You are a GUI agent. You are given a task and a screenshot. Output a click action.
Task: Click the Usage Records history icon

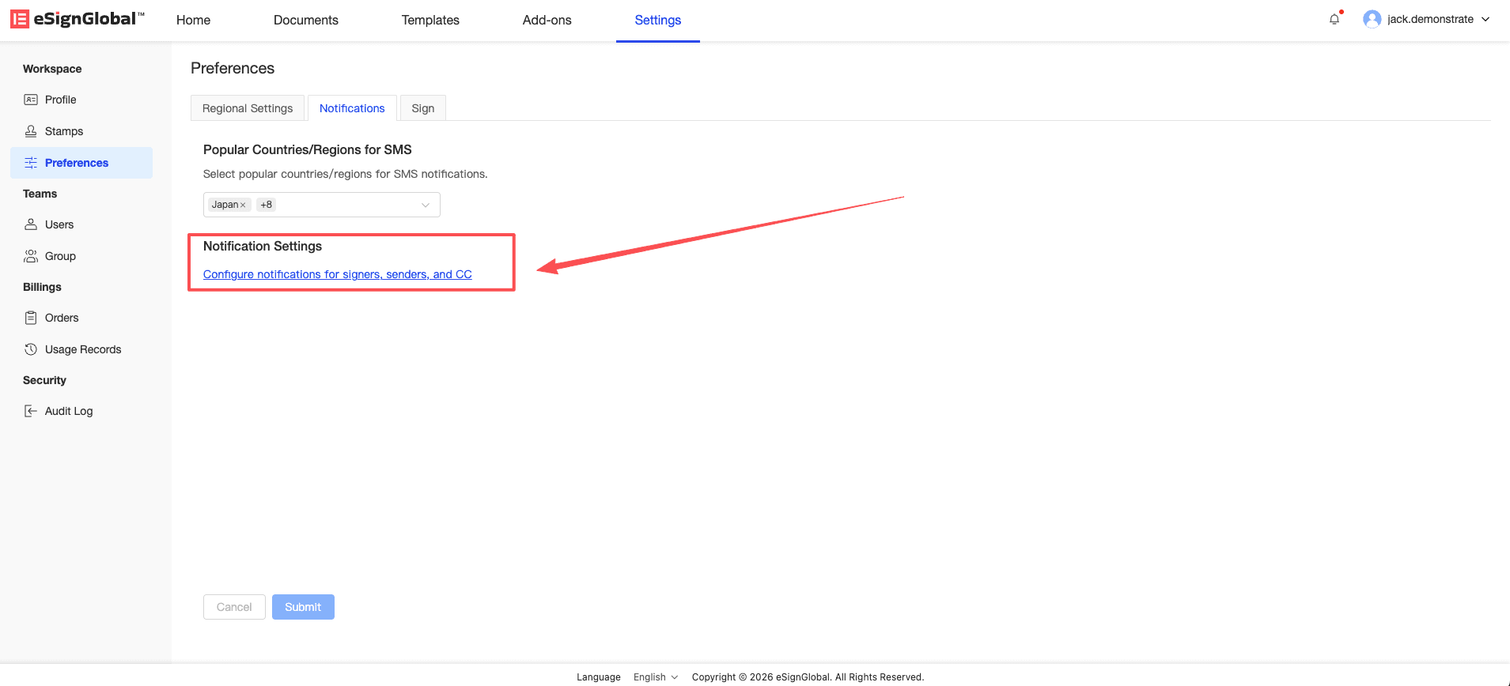(31, 349)
